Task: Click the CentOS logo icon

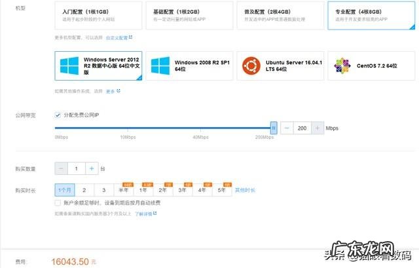Action: tap(342, 66)
